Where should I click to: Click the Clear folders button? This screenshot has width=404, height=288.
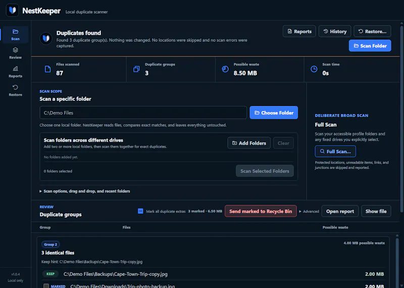click(x=283, y=143)
